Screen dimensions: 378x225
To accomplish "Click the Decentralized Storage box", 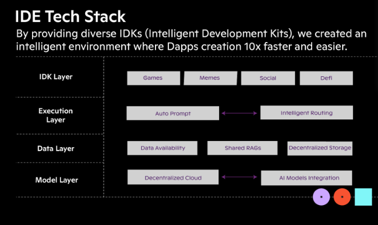I will click(320, 148).
